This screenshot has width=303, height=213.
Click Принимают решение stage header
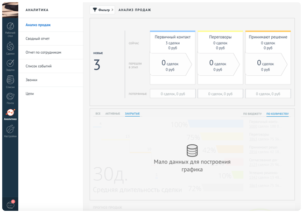tap(268, 37)
